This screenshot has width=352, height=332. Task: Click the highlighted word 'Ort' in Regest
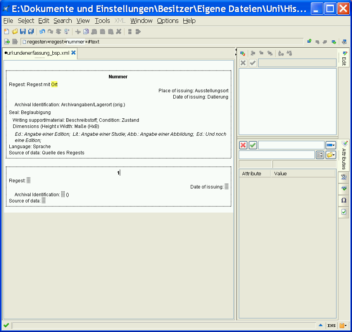click(54, 85)
